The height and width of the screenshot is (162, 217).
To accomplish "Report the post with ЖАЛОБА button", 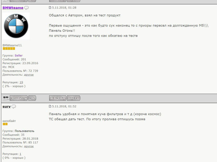I will pyautogui.click(x=58, y=98).
